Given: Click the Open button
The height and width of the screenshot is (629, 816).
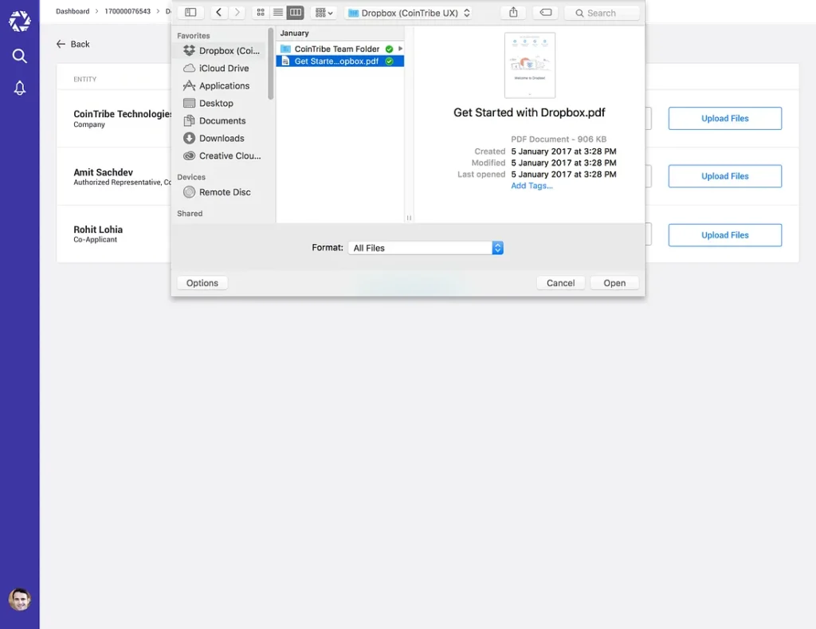Looking at the screenshot, I should [x=614, y=283].
